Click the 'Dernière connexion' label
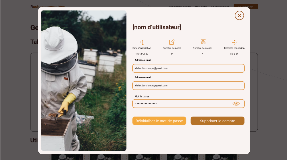Viewport: 287px width, 160px height. pyautogui.click(x=234, y=48)
